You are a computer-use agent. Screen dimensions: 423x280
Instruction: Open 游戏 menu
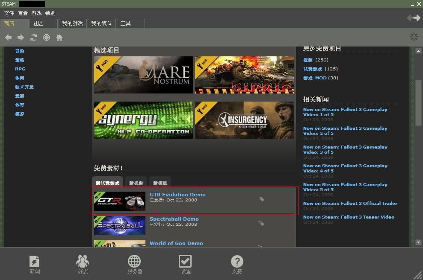36,13
